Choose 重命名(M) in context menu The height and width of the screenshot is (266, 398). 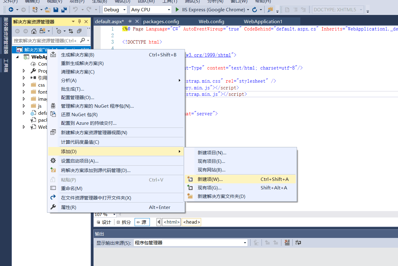(116, 189)
